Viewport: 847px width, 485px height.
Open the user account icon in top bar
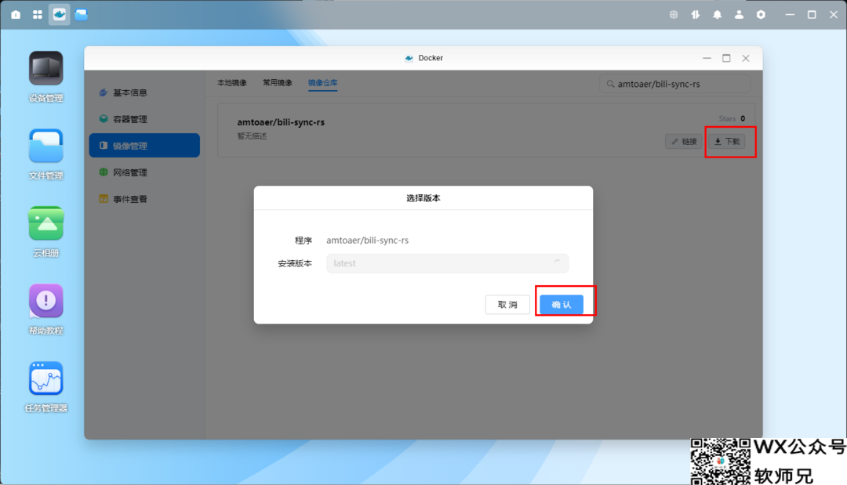pyautogui.click(x=739, y=14)
